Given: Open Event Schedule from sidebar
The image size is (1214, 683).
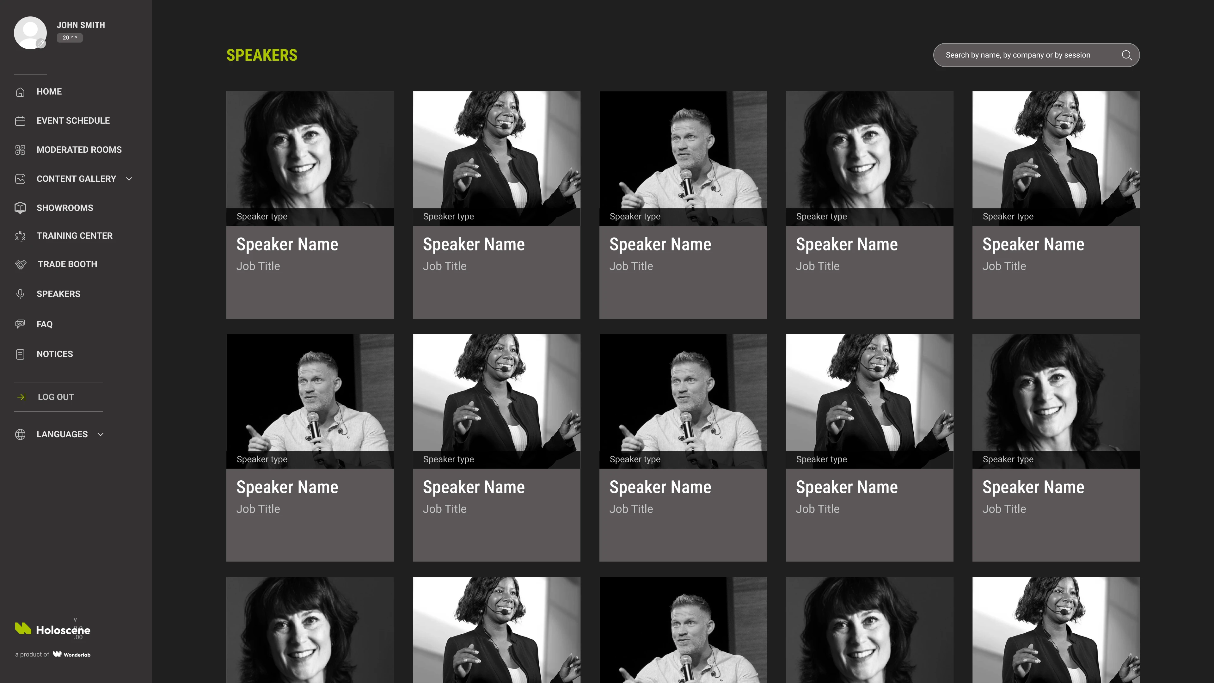Looking at the screenshot, I should pos(73,121).
